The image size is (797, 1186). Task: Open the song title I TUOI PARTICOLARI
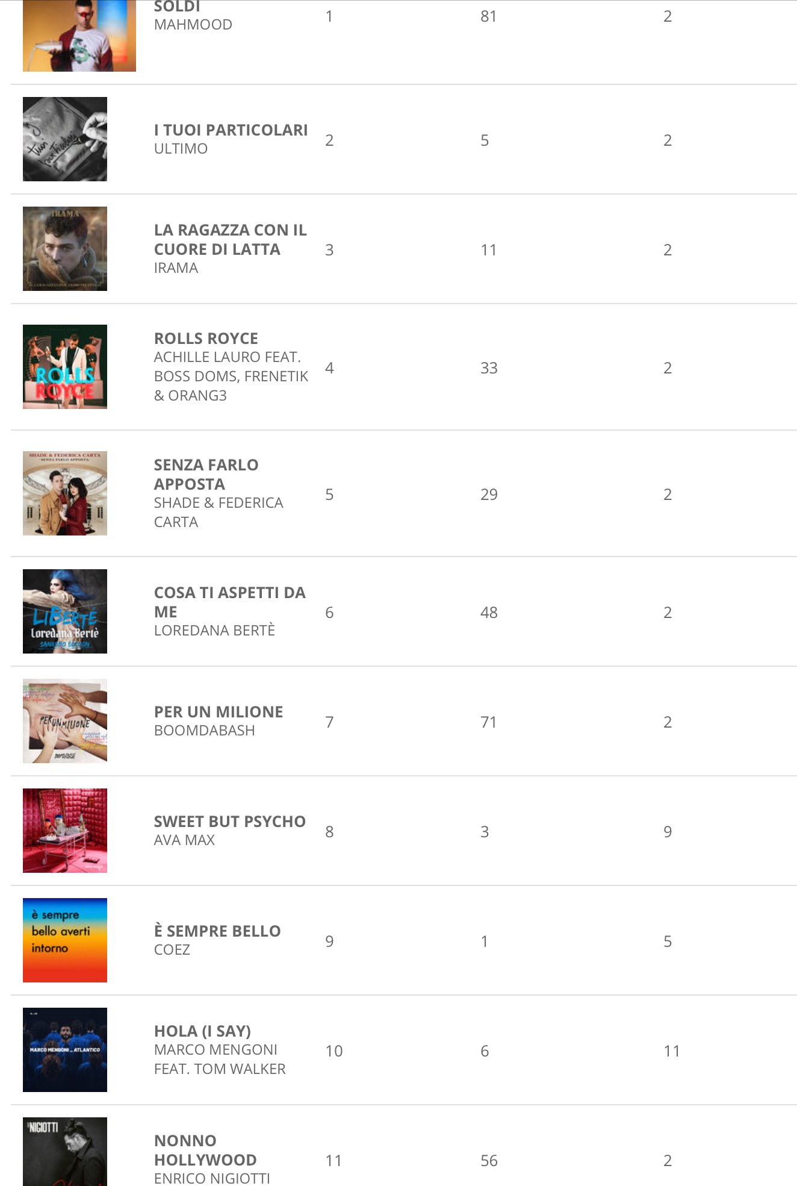click(x=231, y=130)
